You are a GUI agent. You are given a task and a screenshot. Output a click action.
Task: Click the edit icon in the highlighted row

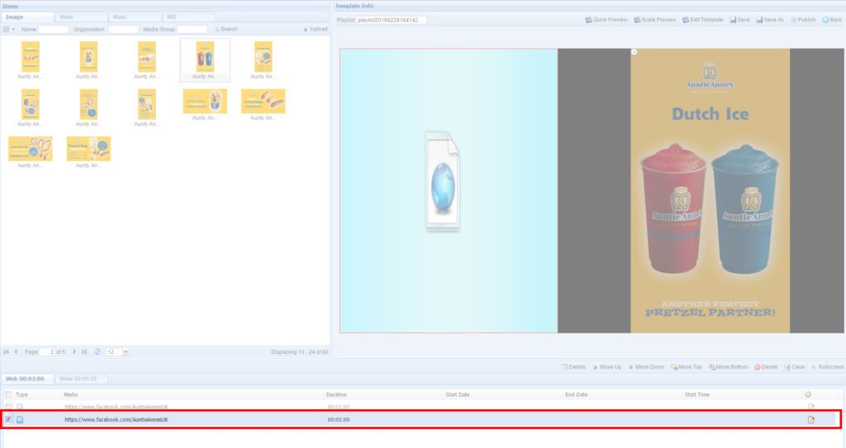point(810,420)
